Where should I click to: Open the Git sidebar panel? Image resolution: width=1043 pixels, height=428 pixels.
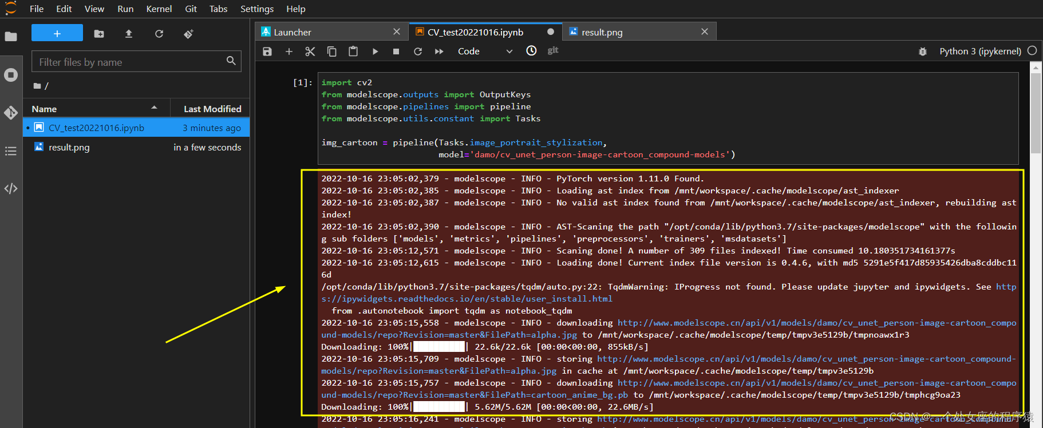tap(11, 113)
